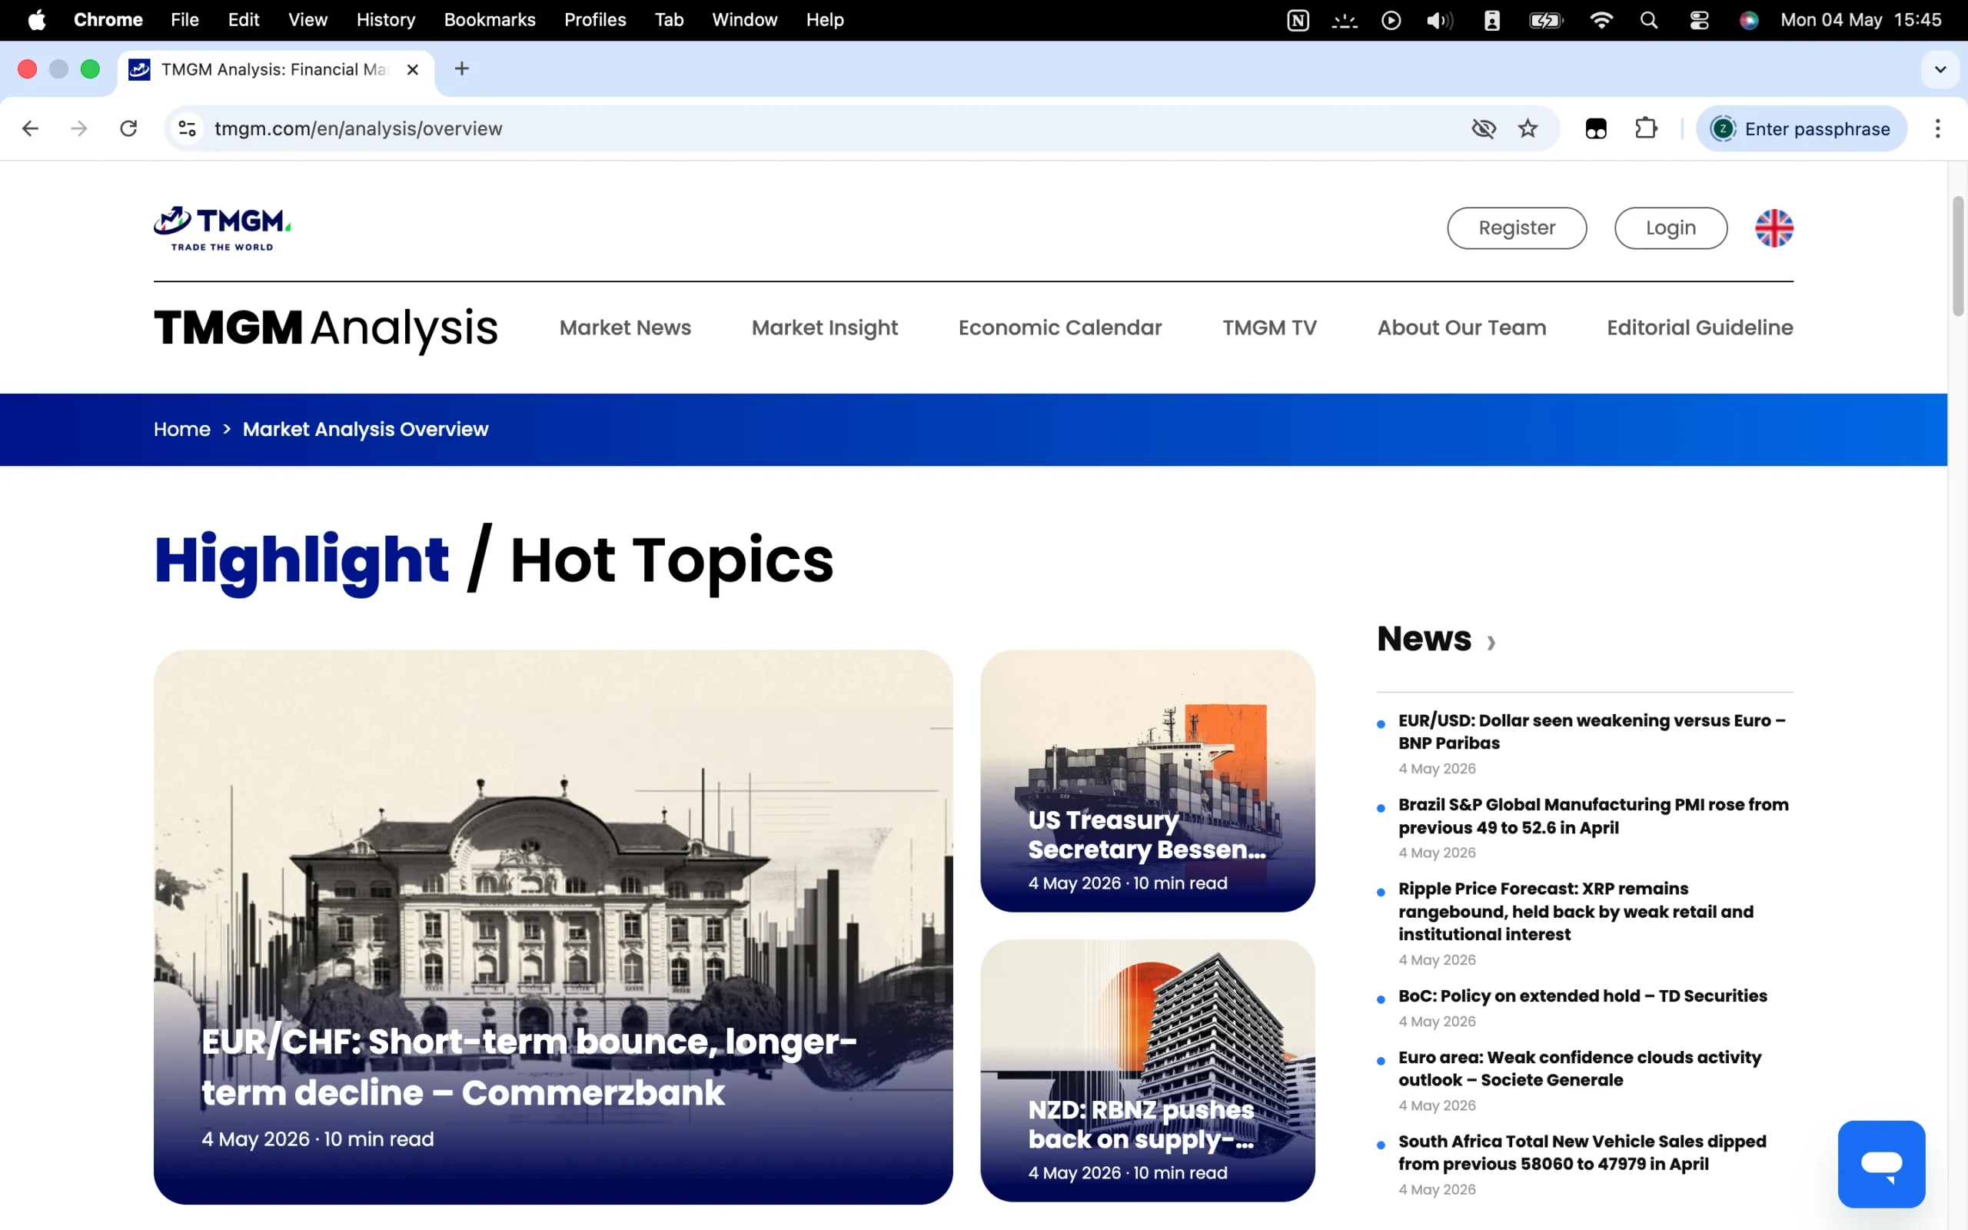Open Brazil S&P Global Manufacturing PMI news
Screen dimensions: 1968x1230
point(1593,816)
